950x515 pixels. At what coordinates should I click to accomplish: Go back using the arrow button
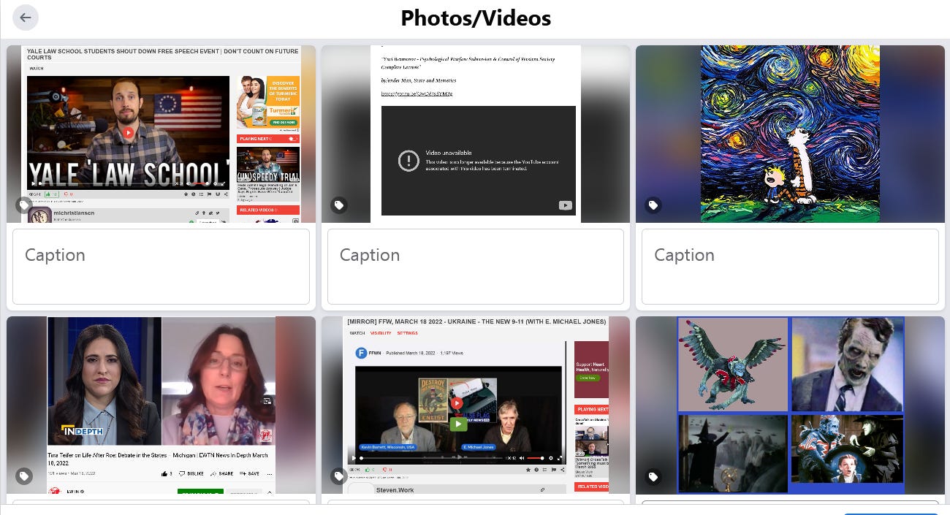(x=26, y=18)
